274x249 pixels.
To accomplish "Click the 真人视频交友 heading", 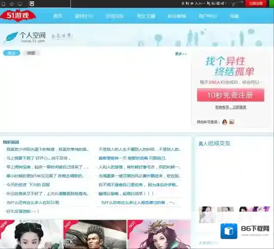I will pyautogui.click(x=214, y=143).
